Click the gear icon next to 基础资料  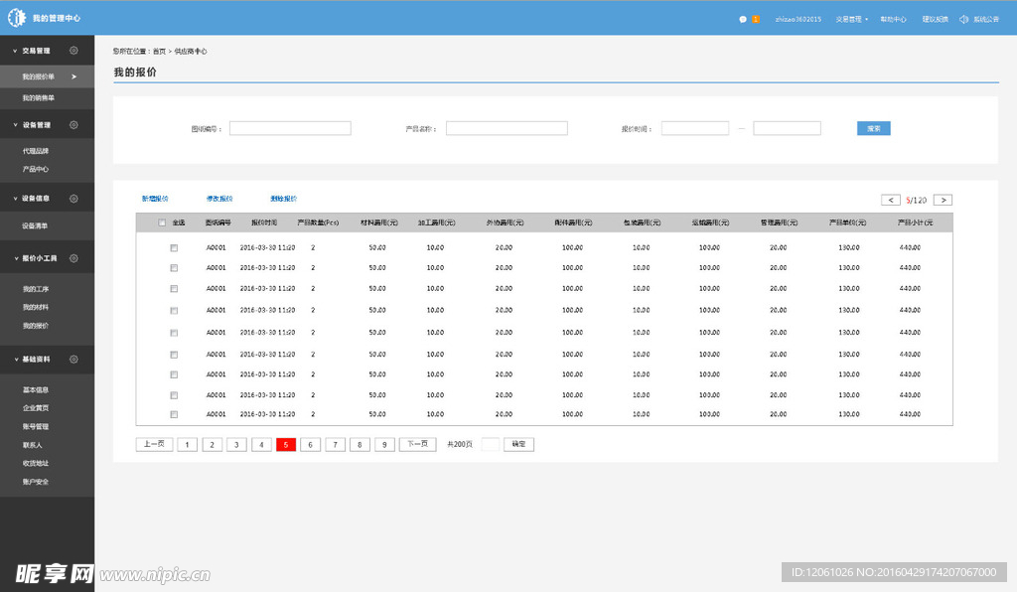point(73,359)
